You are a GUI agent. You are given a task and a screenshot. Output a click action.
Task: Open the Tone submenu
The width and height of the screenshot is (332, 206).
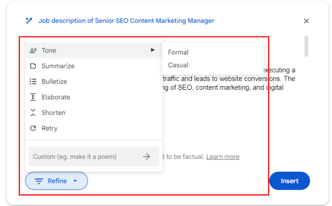(x=93, y=50)
